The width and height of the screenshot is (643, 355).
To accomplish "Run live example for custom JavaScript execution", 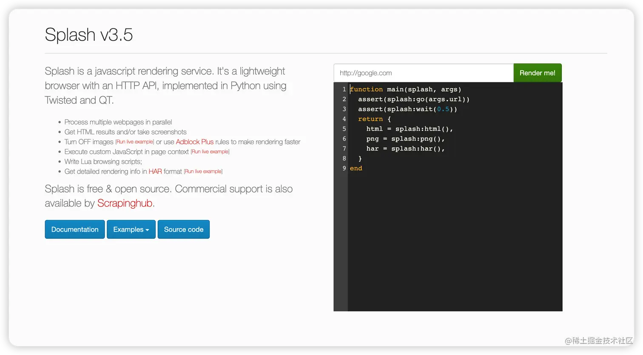I will tap(210, 152).
